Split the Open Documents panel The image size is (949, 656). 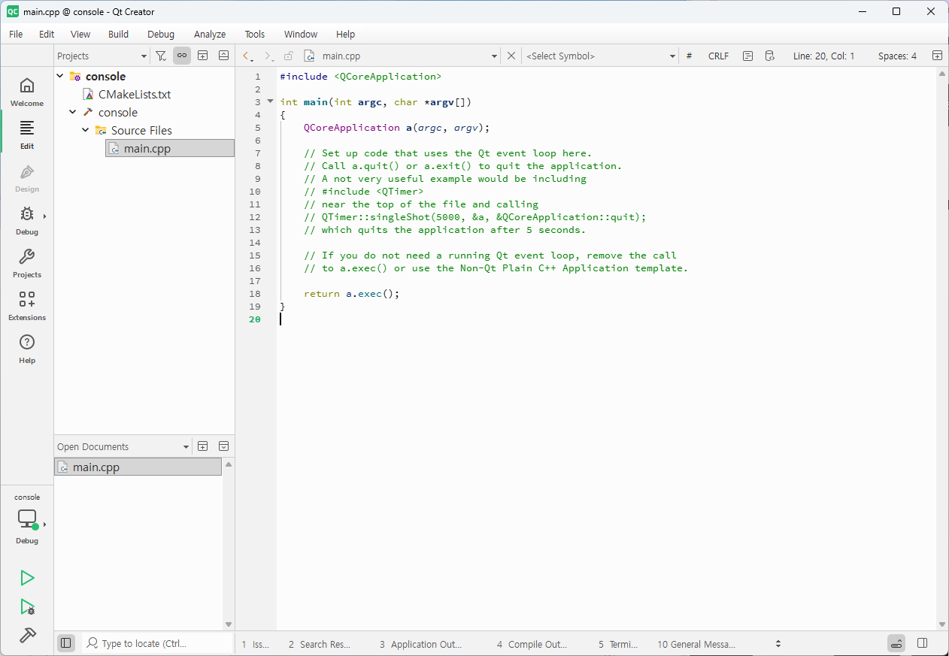tap(203, 446)
